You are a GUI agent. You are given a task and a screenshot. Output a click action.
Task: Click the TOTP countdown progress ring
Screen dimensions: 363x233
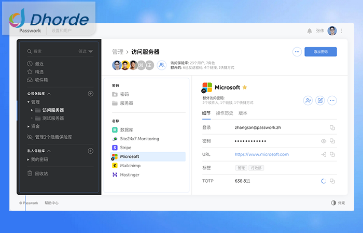pos(324,181)
